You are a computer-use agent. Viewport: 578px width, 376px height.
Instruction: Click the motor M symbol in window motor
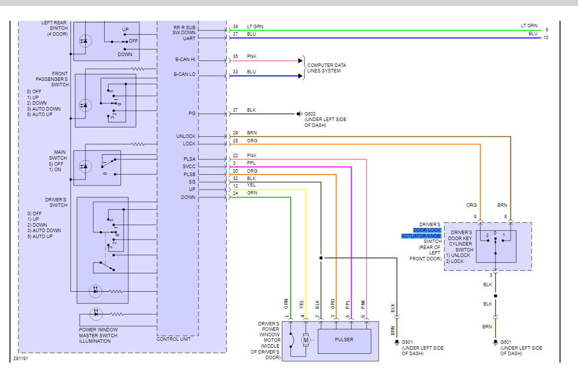(x=306, y=340)
